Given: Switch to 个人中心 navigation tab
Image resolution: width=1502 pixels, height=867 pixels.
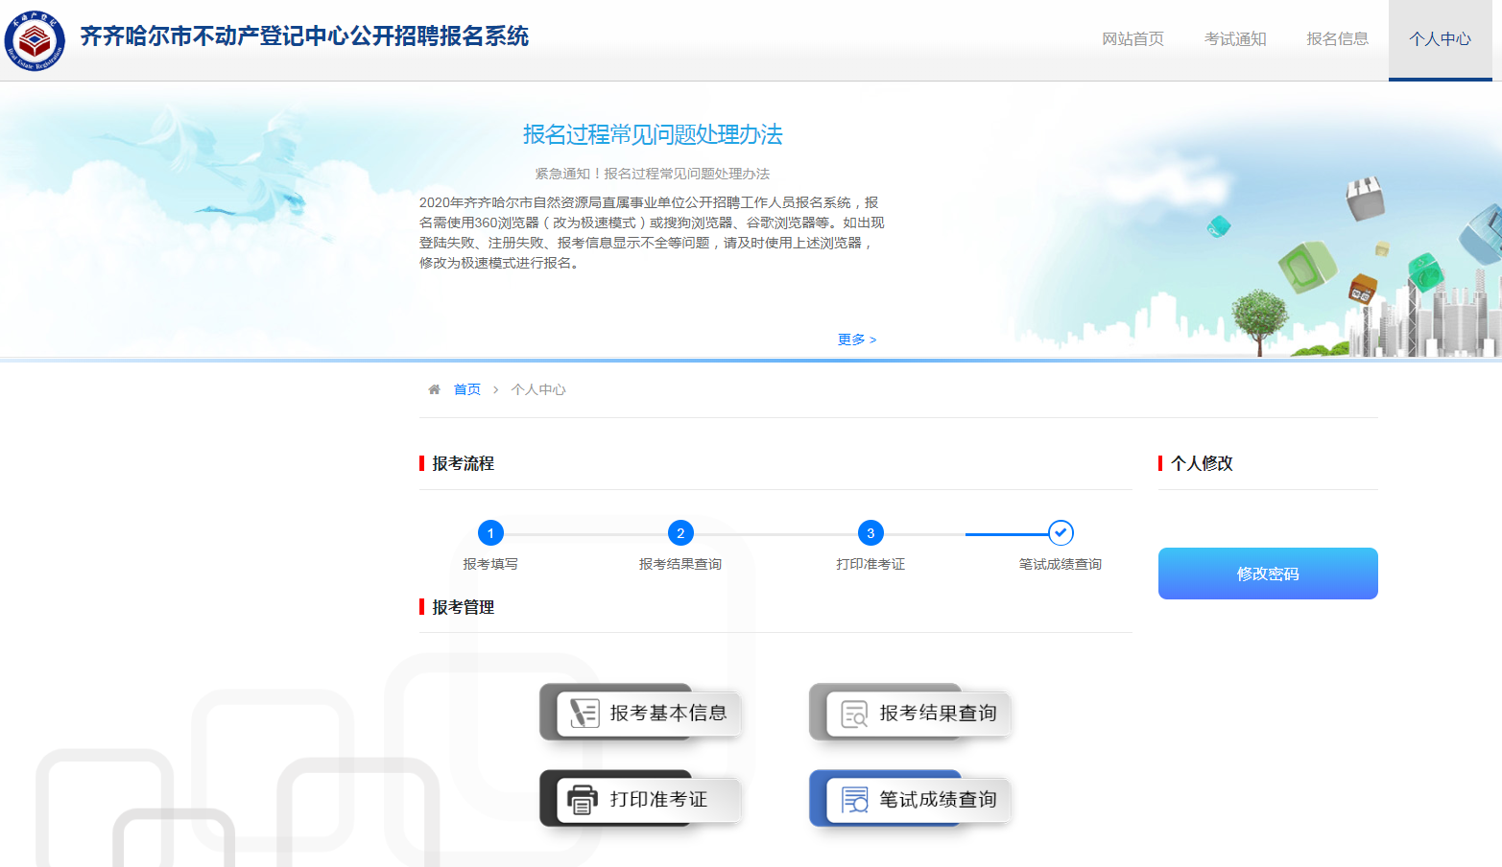Looking at the screenshot, I should 1440,39.
